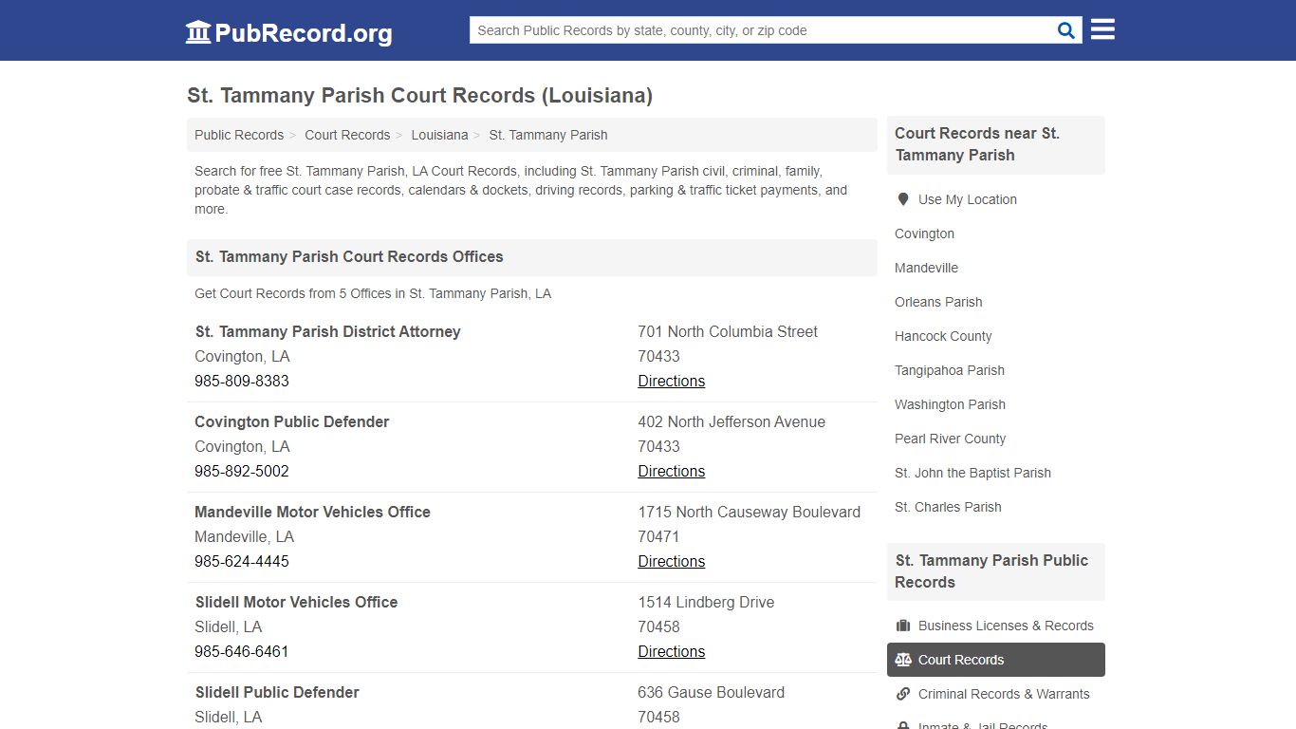
Task: Open Covington nearby court records
Action: click(x=924, y=234)
